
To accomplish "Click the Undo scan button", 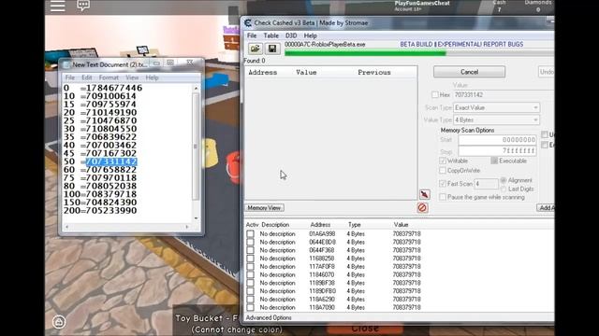I will [547, 72].
